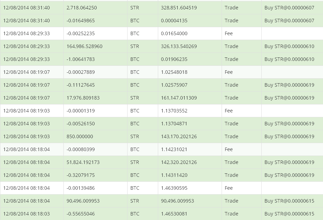Select the -0.00027889 BTC fee amount
Image resolution: width=323 pixels, height=220 pixels.
(80, 72)
